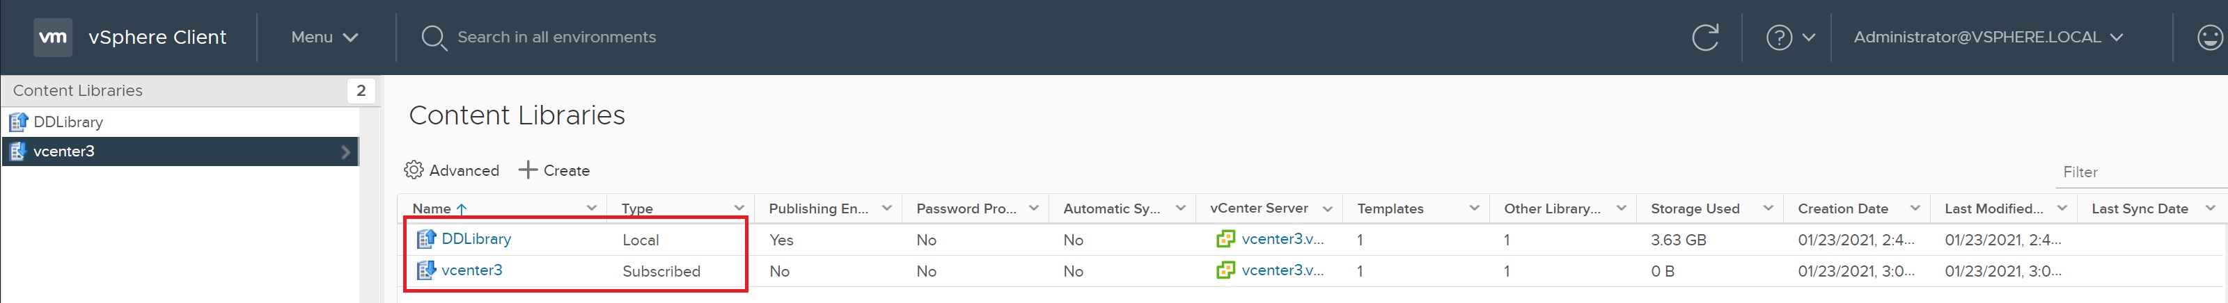Sort by the Name column header

[432, 208]
